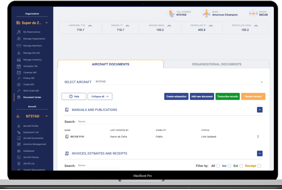This screenshot has width=282, height=190.
Task: Click the Dashboard gauge icon
Action: [19, 151]
